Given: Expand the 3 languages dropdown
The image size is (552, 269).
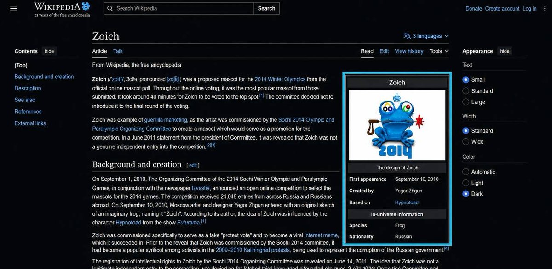Looking at the screenshot, I should (x=426, y=36).
